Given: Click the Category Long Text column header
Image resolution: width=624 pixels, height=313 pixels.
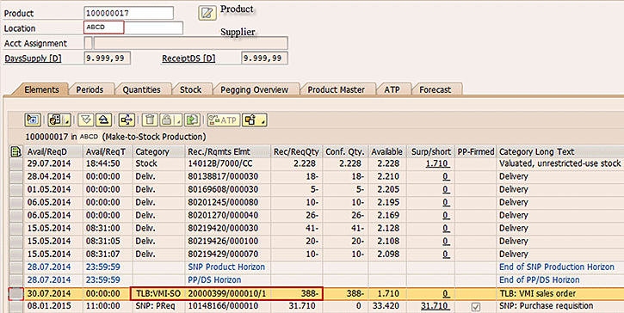Looking at the screenshot, I should (560, 151).
